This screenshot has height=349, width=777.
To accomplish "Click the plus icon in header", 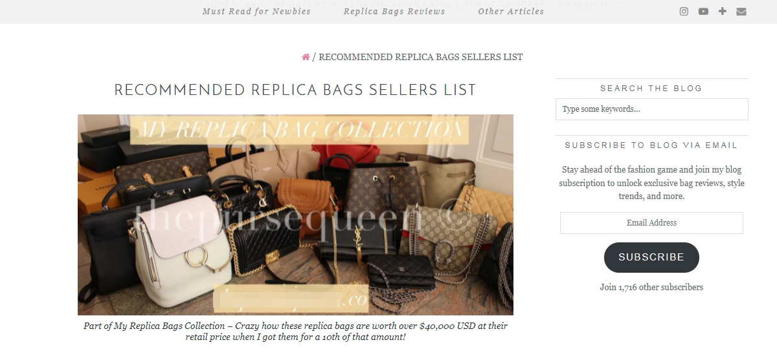I will [723, 11].
